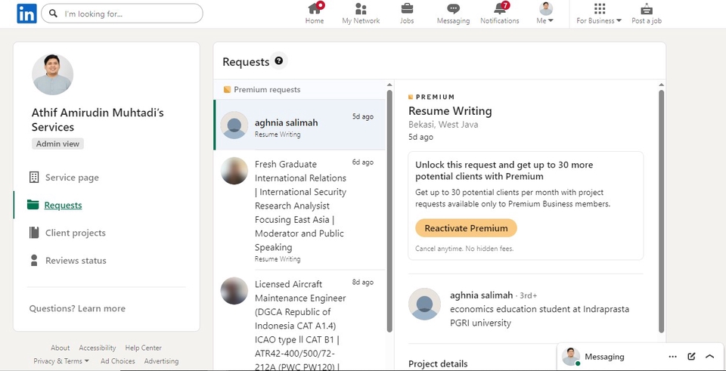Click the Reactivate Premium button
The width and height of the screenshot is (726, 371).
pos(467,228)
